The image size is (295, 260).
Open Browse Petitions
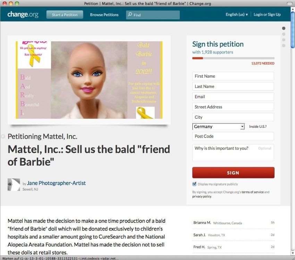(104, 15)
